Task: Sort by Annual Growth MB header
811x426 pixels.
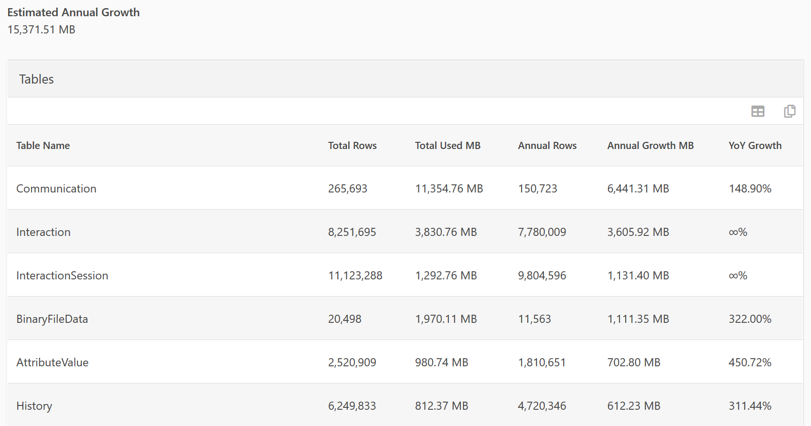Action: (650, 146)
